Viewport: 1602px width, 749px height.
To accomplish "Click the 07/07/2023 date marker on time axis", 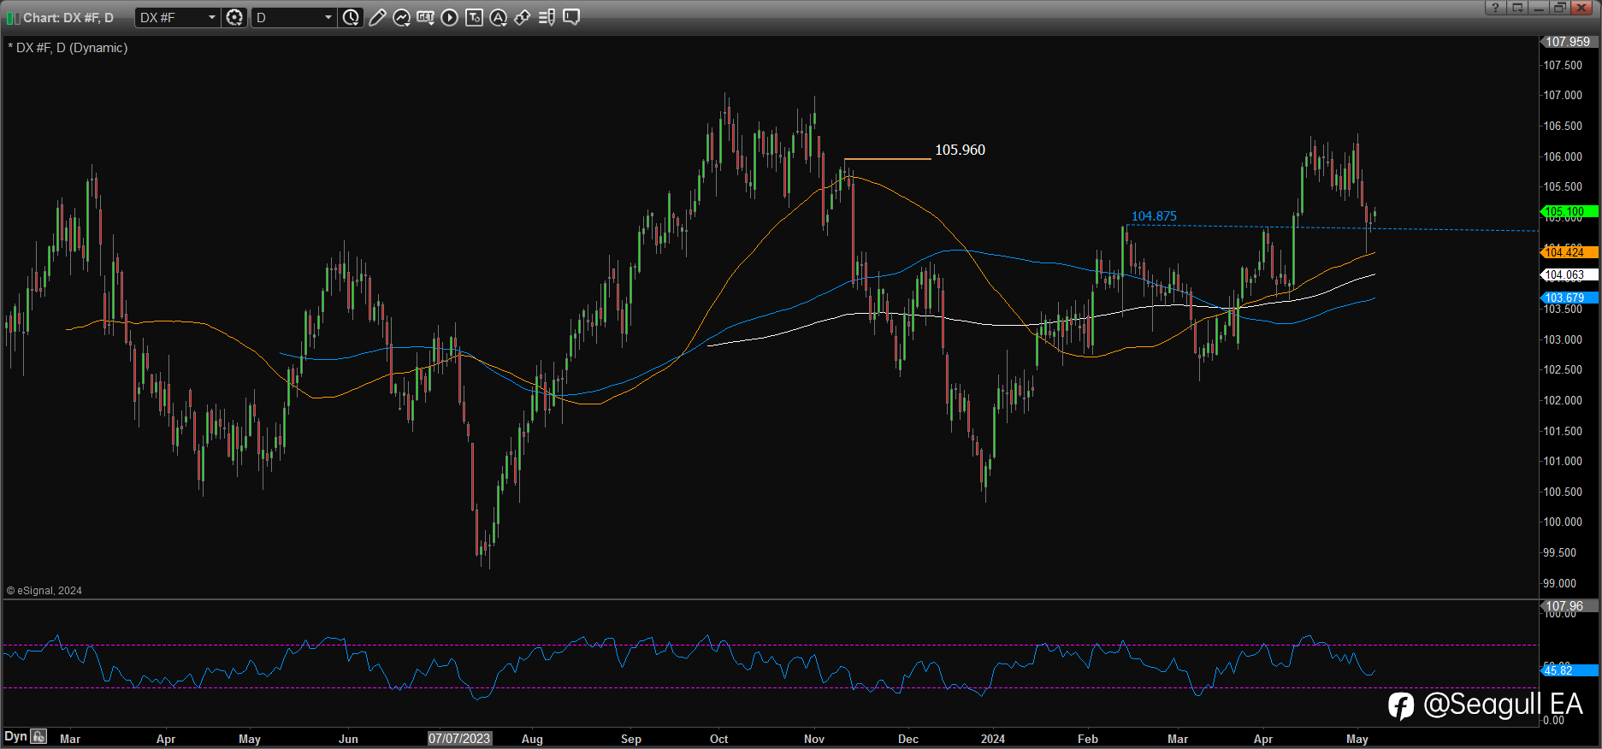I will [459, 739].
